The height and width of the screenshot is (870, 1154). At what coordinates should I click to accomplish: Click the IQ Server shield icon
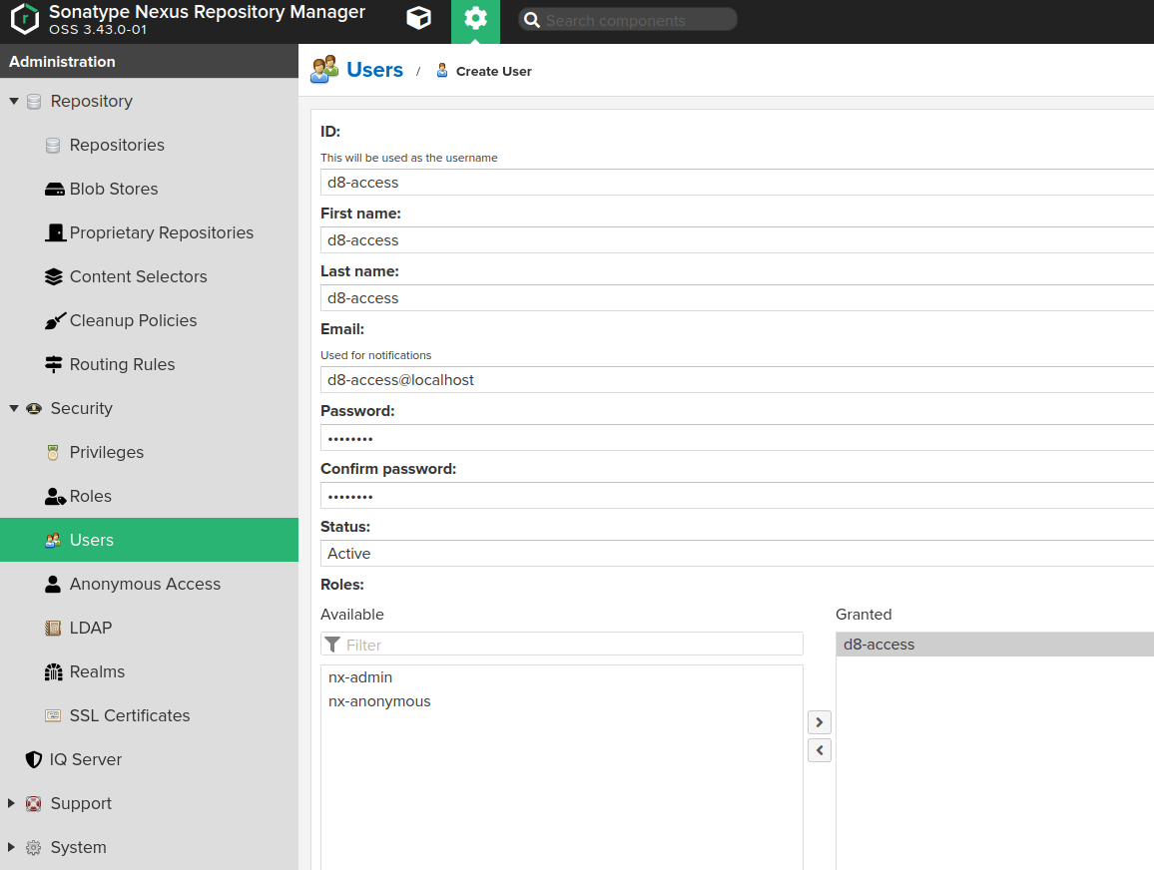click(x=33, y=759)
